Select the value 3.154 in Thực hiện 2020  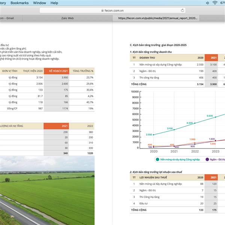click(x=39, y=78)
